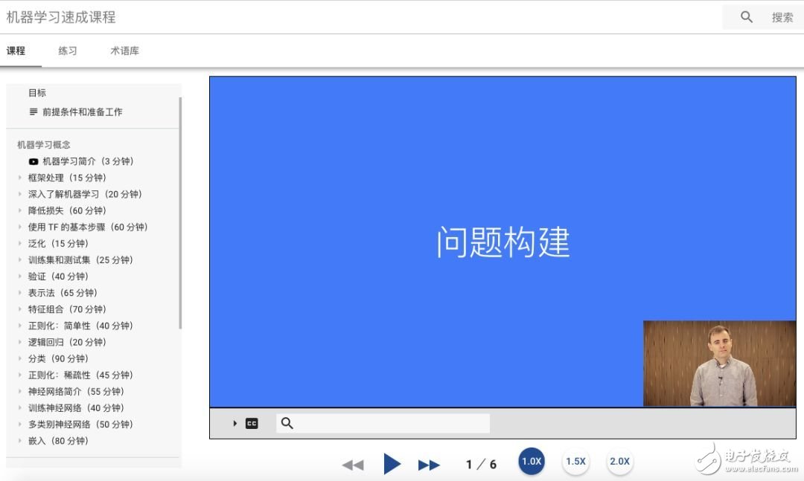Screen dimensions: 804x481
Task: Switch to the 练习 tab
Action: click(x=68, y=51)
